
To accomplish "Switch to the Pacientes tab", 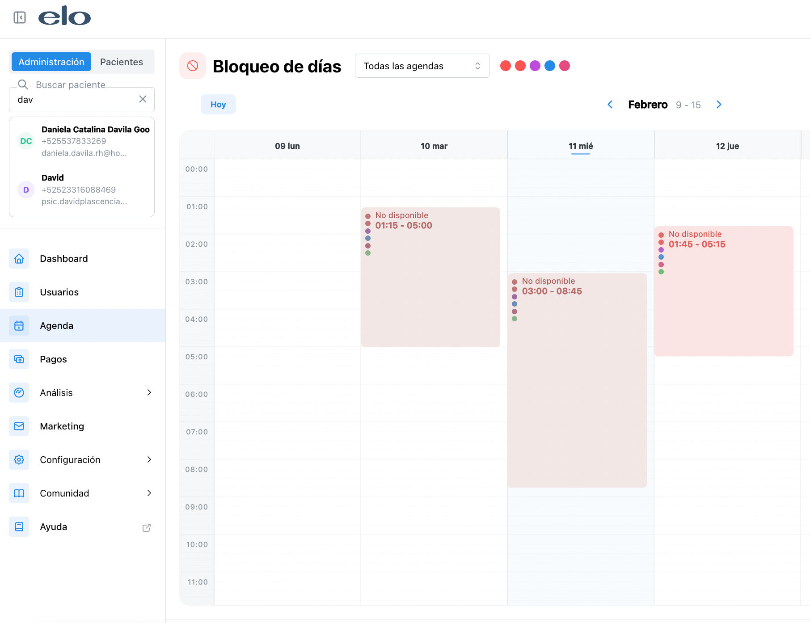I will pos(122,62).
